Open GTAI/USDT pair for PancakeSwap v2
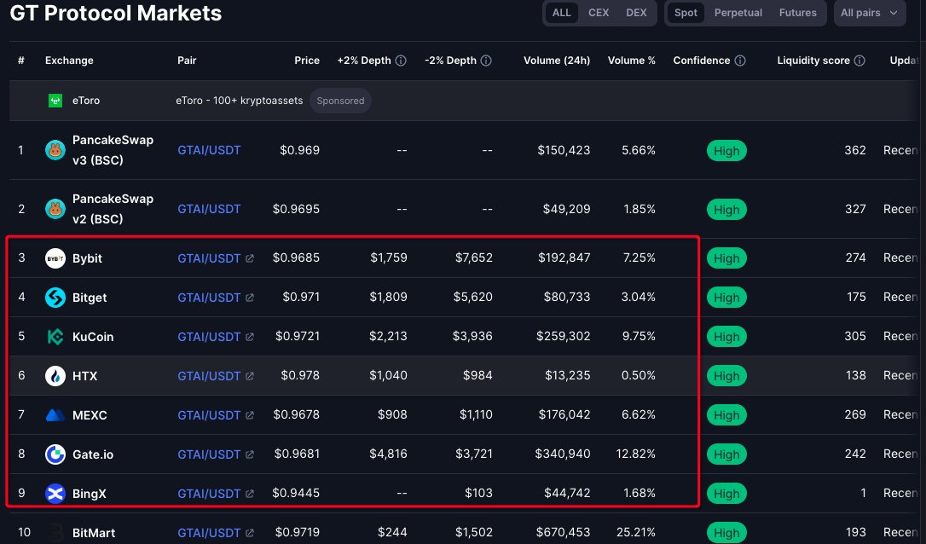 tap(209, 209)
